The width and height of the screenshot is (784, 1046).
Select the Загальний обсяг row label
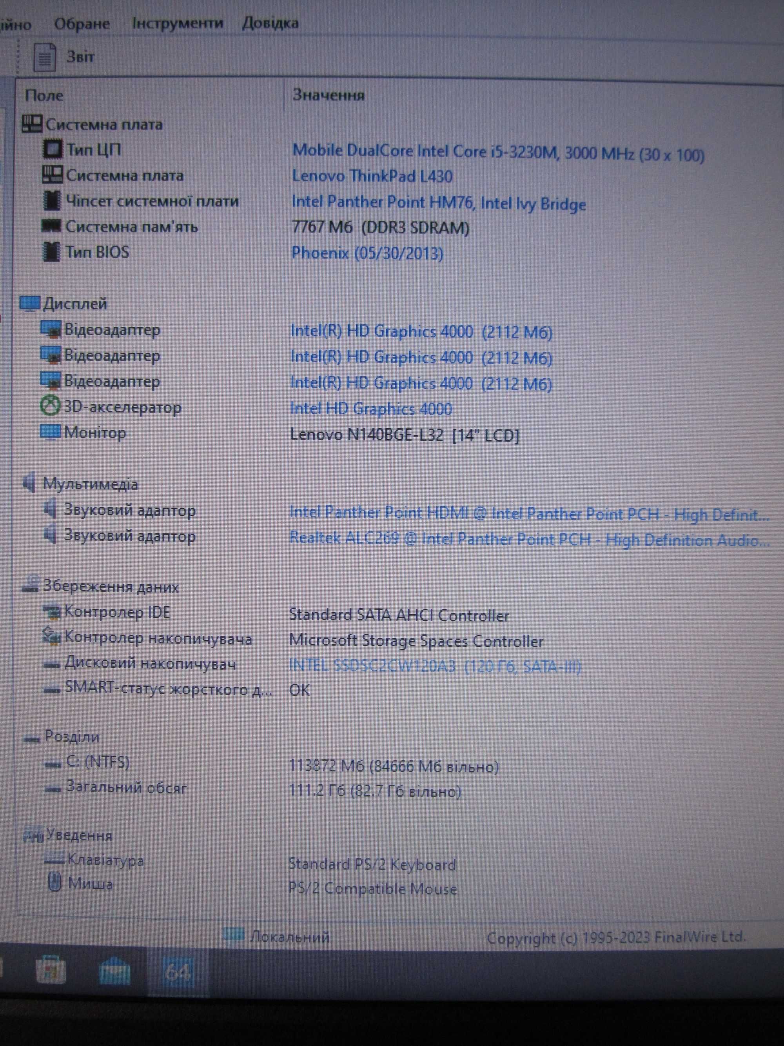[x=126, y=787]
